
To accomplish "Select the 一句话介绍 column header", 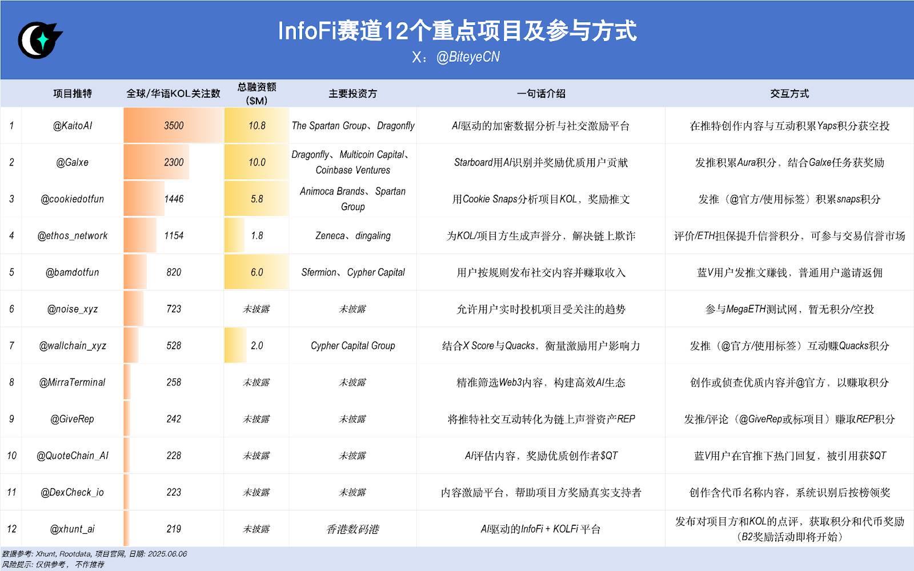I will pos(541,94).
